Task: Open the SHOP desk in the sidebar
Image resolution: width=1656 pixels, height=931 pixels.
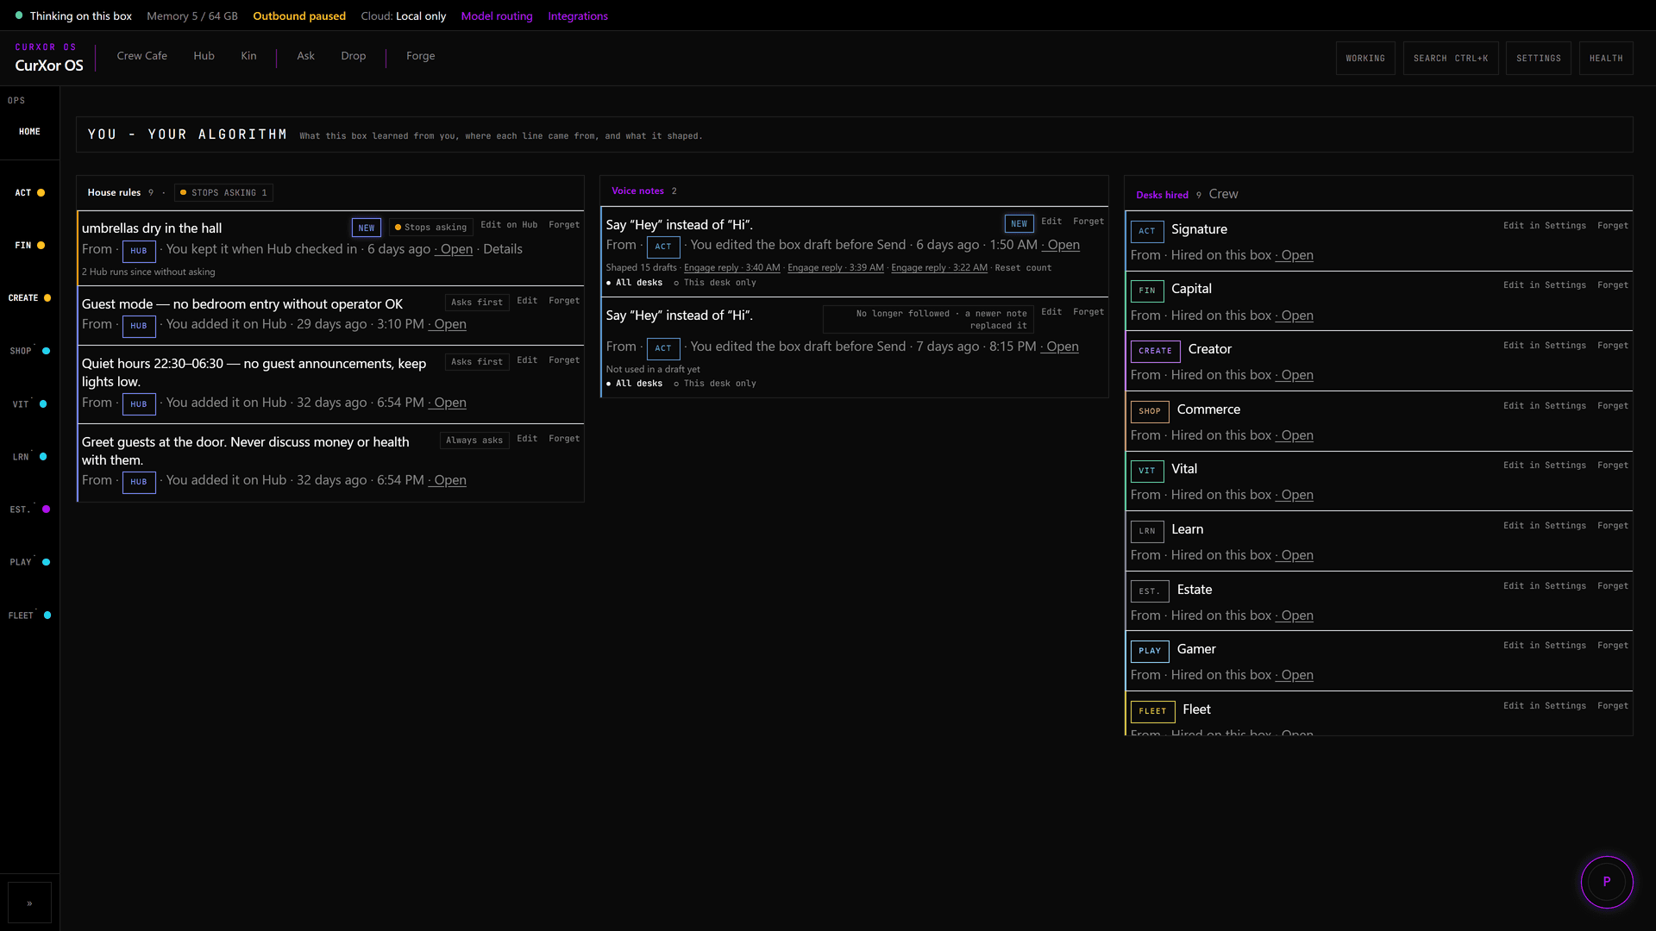Action: pos(29,351)
